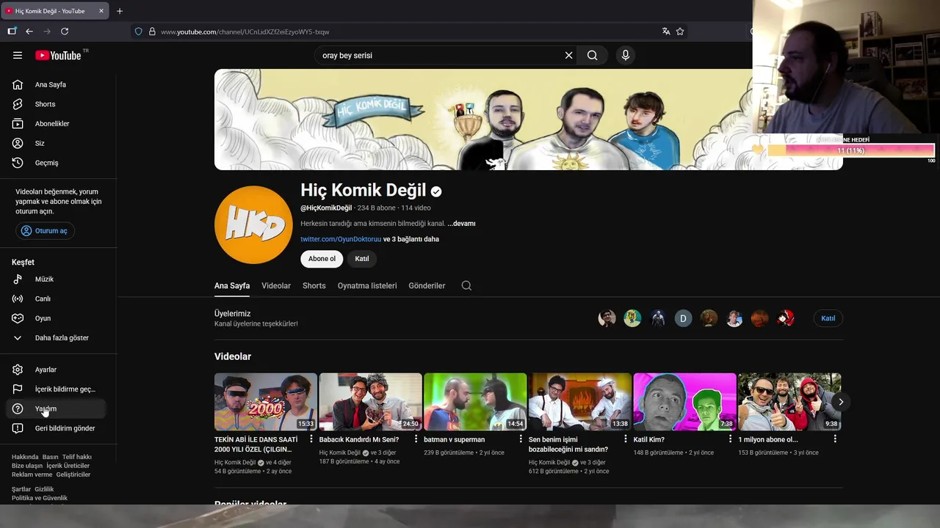Click Abone ol subscribe button
This screenshot has height=528, width=940.
click(322, 259)
